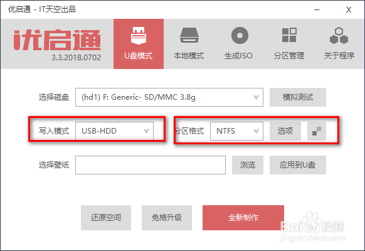Click the red 全新制作 button

243,218
